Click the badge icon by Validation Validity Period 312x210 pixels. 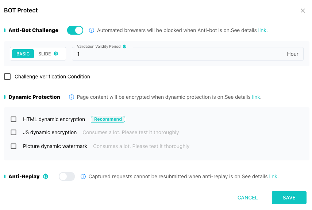coord(124,47)
